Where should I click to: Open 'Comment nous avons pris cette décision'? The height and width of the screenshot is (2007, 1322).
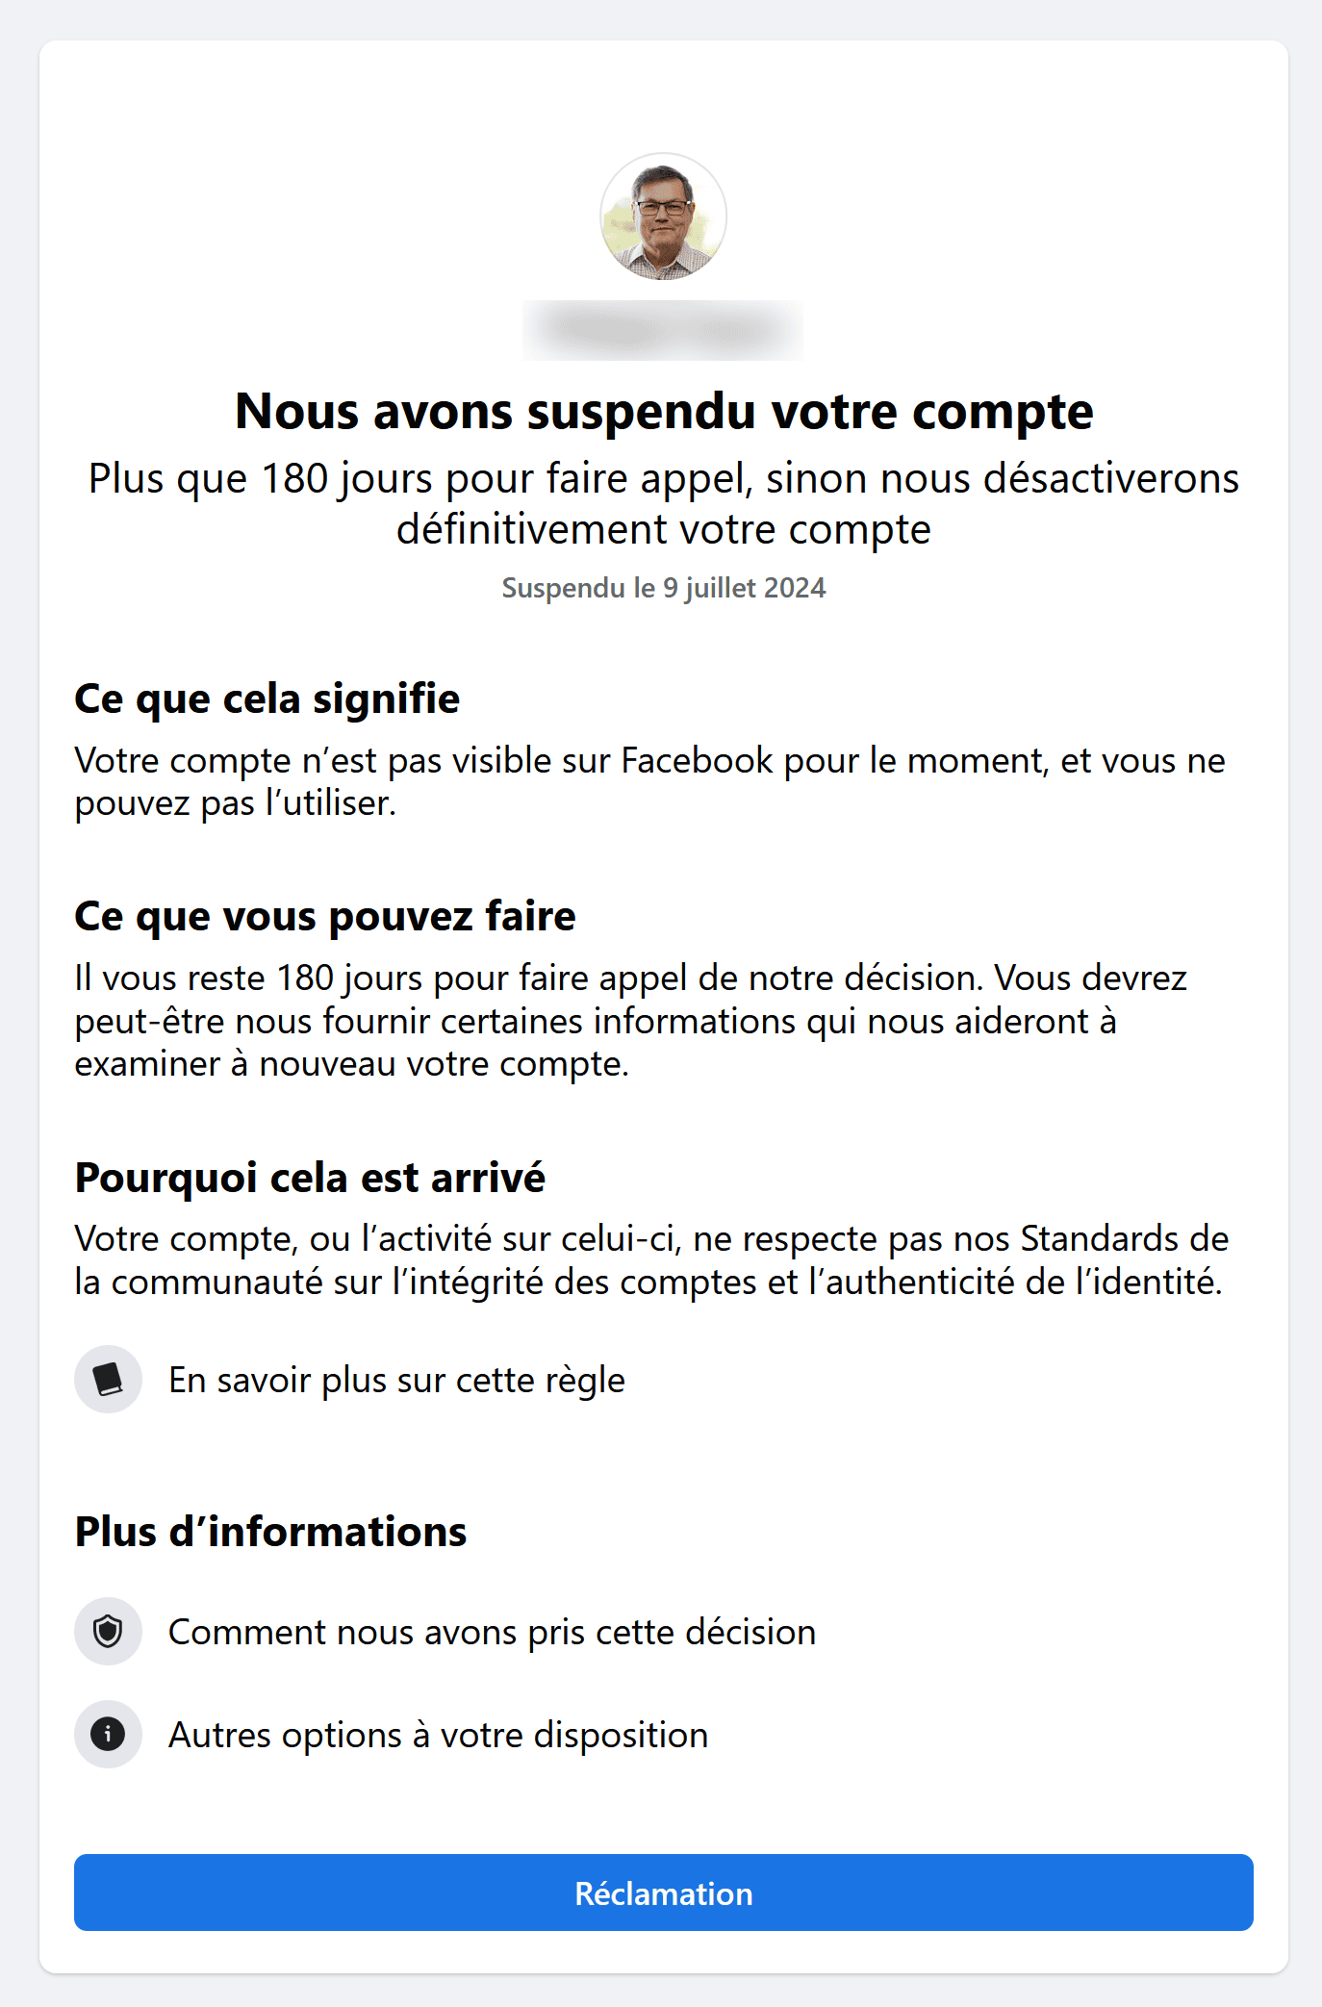[x=493, y=1632]
